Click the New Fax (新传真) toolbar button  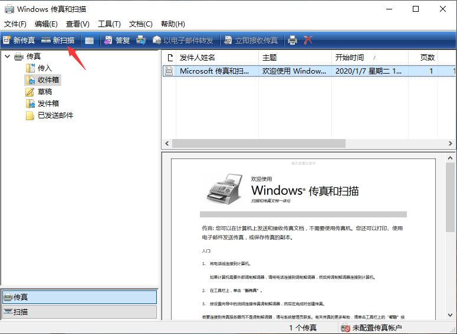tap(19, 40)
